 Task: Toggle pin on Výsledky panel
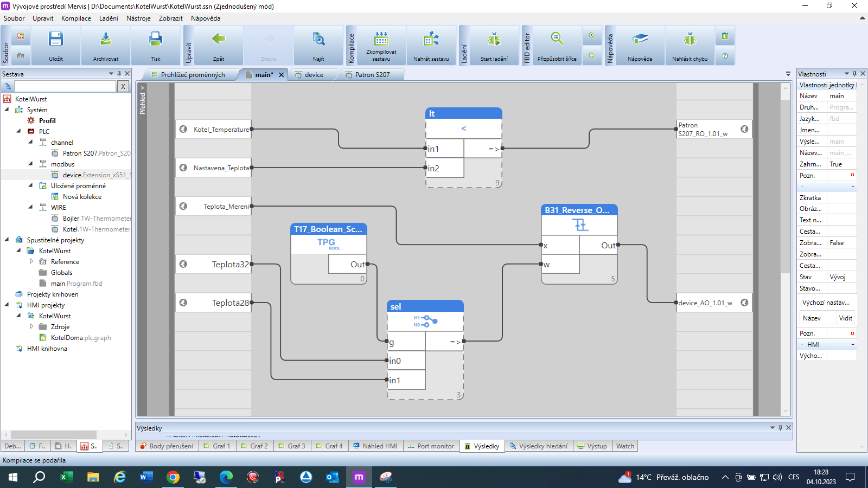[x=780, y=428]
